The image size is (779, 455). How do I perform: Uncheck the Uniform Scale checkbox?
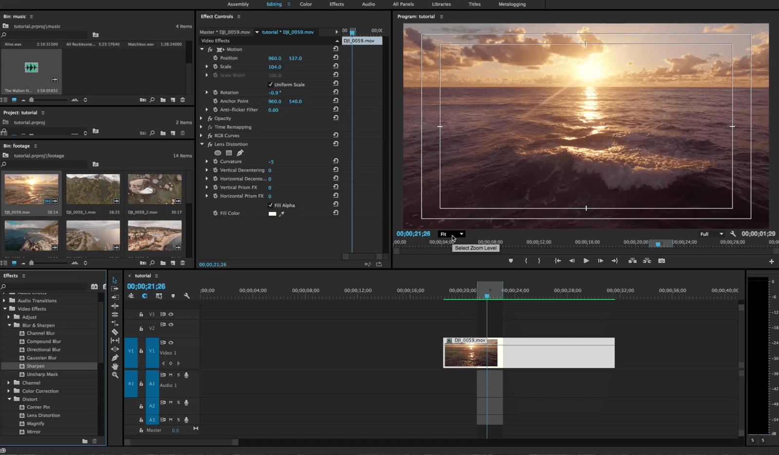click(271, 84)
